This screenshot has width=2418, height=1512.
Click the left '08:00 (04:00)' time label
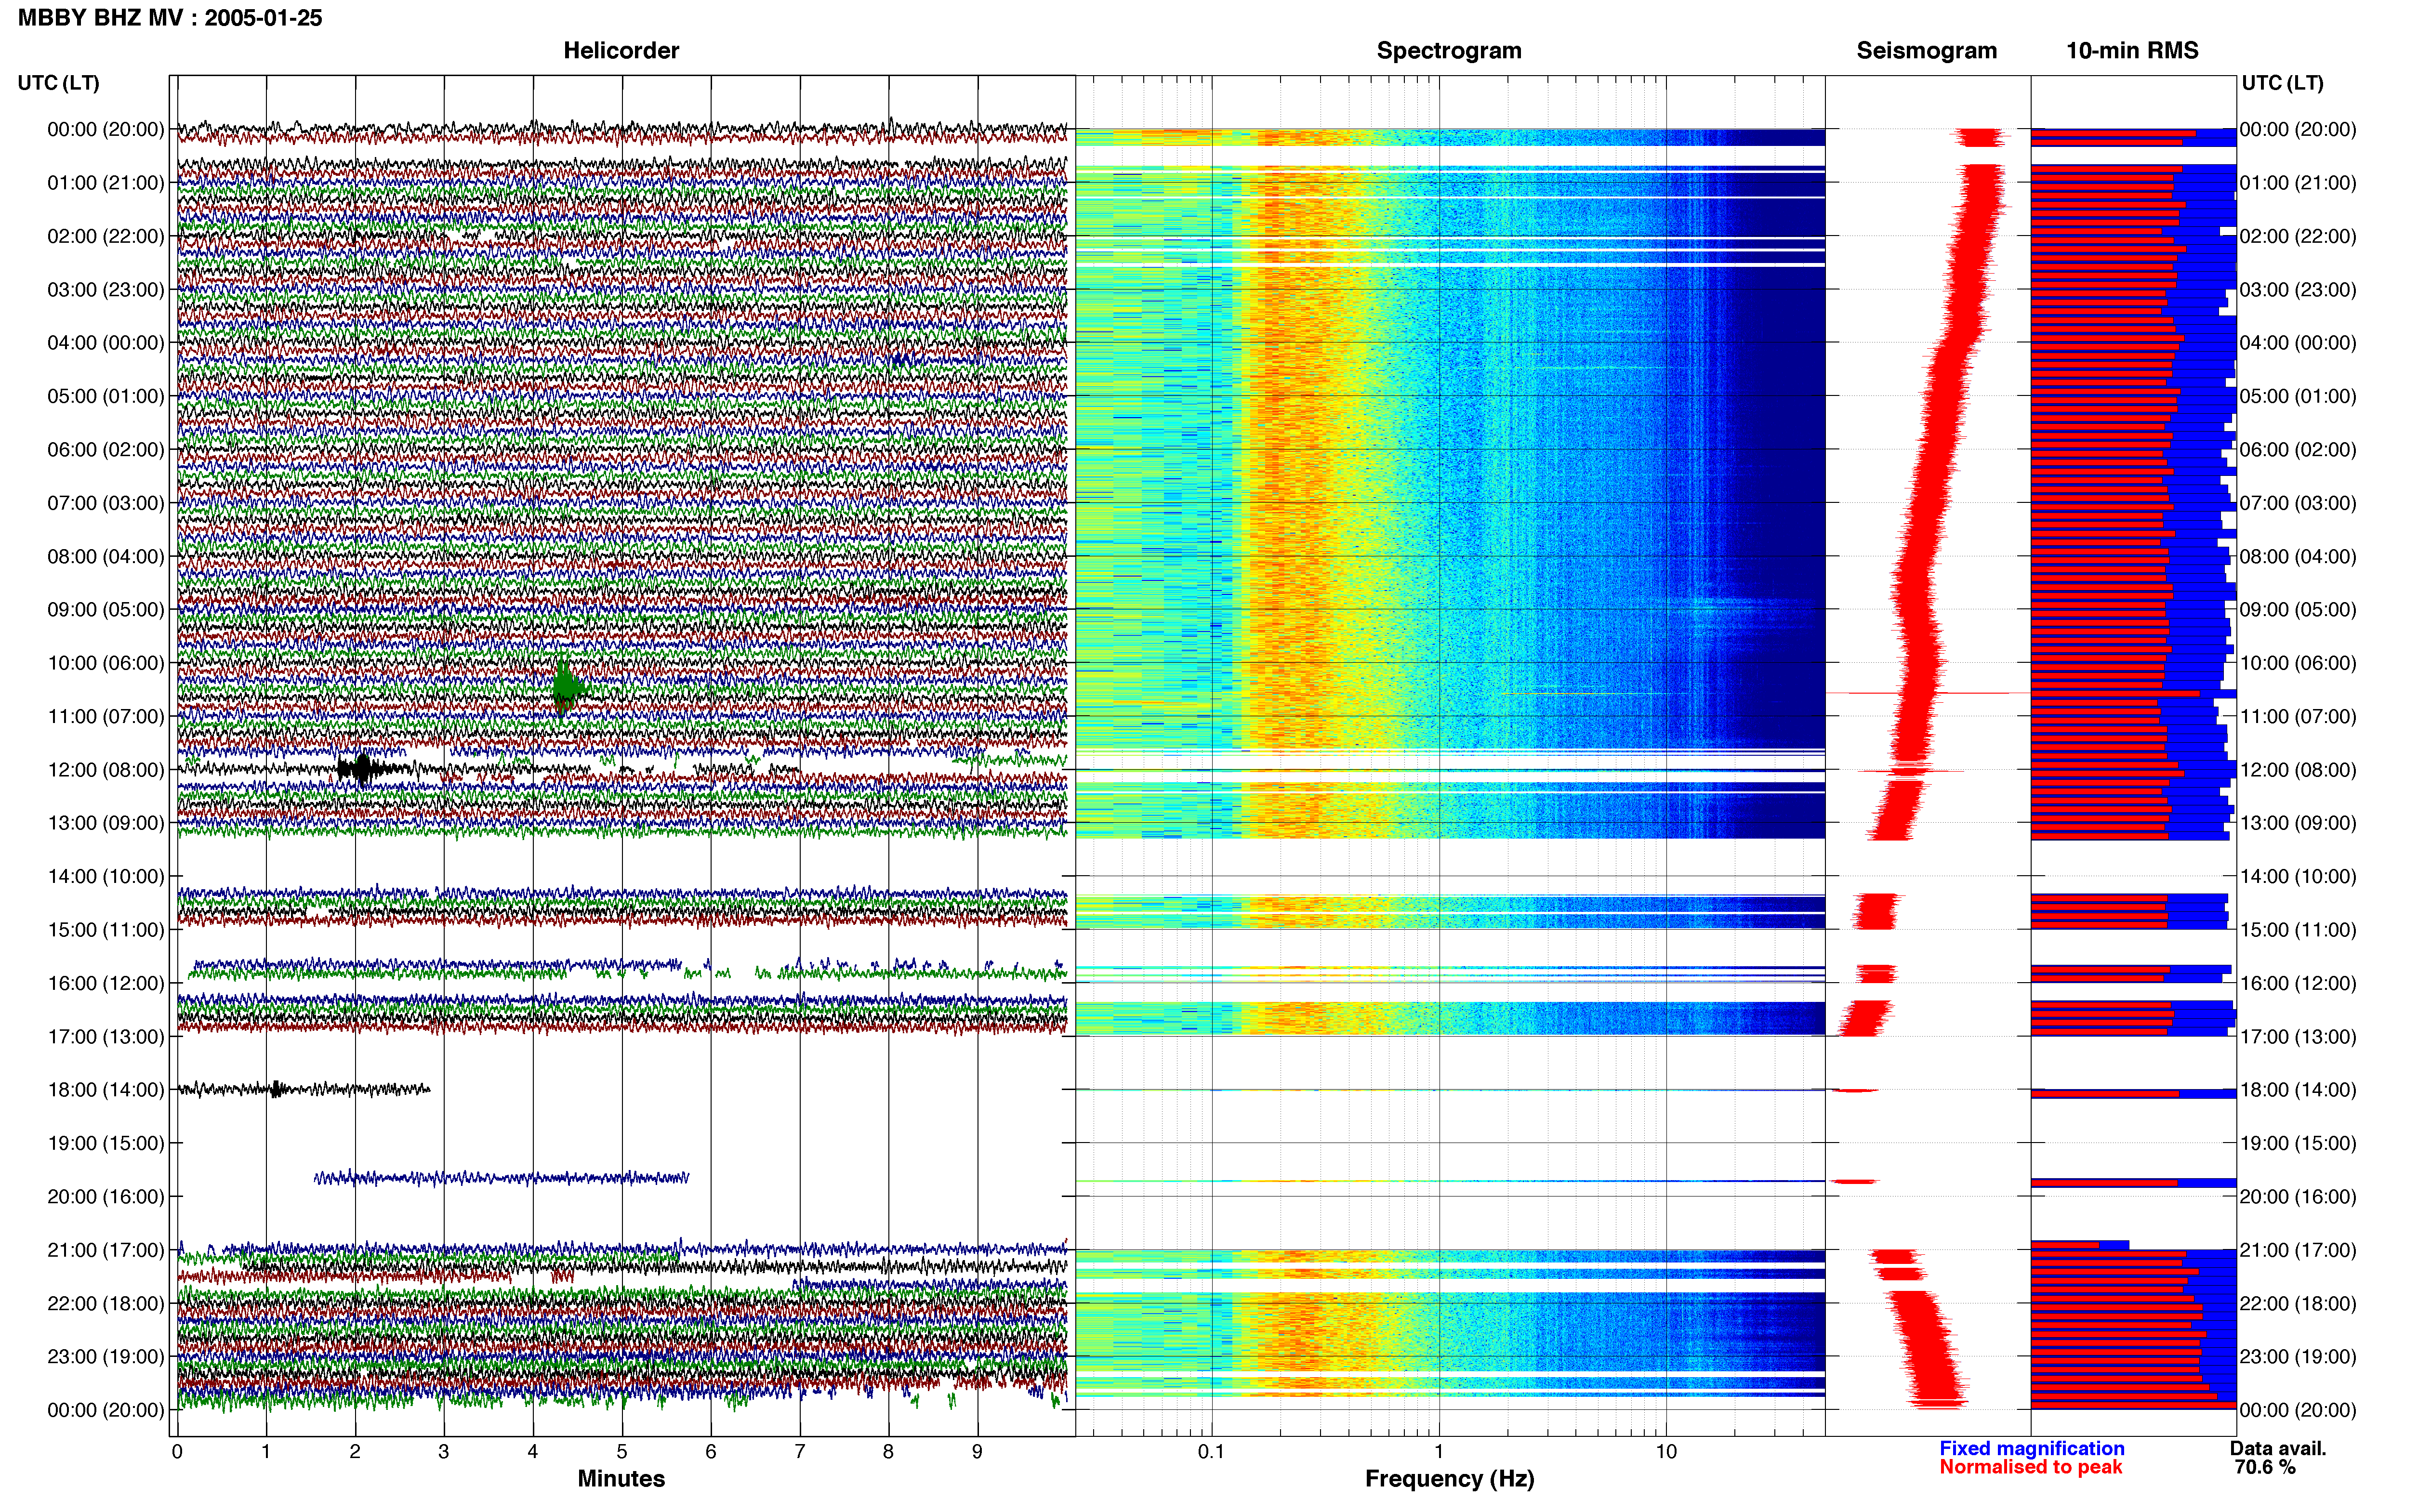106,556
